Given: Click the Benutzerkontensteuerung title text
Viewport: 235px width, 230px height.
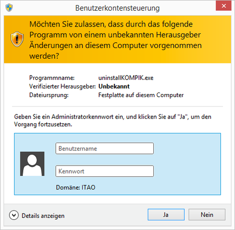Looking at the screenshot, I should tap(118, 8).
